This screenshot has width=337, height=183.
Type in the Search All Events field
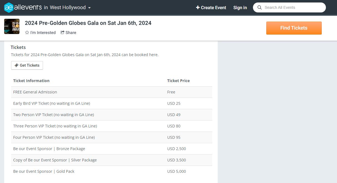point(293,7)
